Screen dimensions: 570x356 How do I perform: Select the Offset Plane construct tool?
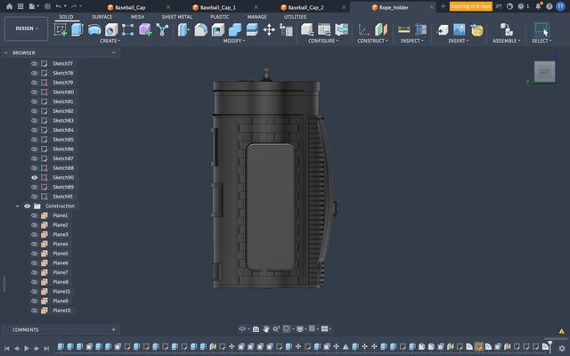[363, 29]
